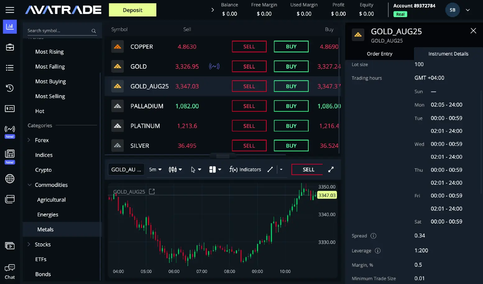Select the Most Selling trend
Screen dimensions: 483x284
click(x=50, y=97)
